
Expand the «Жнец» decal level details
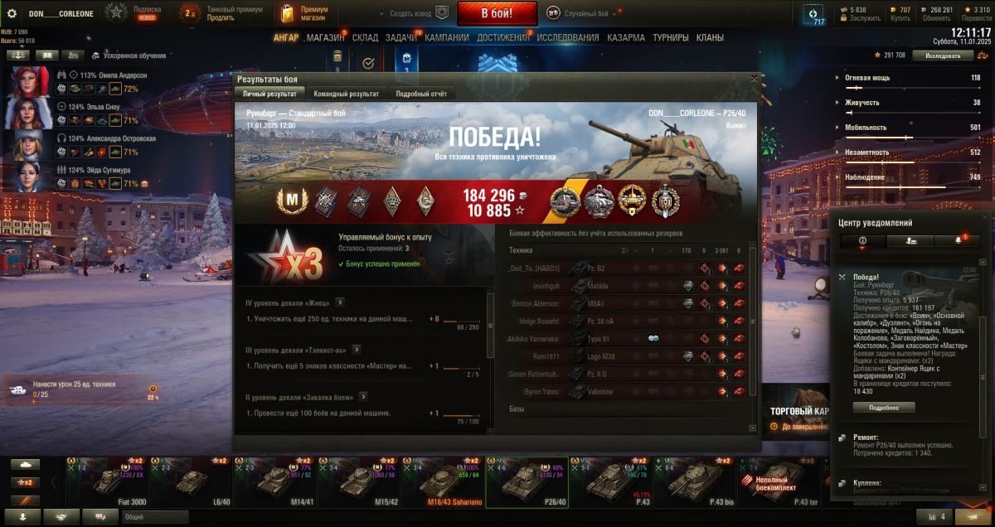(340, 302)
